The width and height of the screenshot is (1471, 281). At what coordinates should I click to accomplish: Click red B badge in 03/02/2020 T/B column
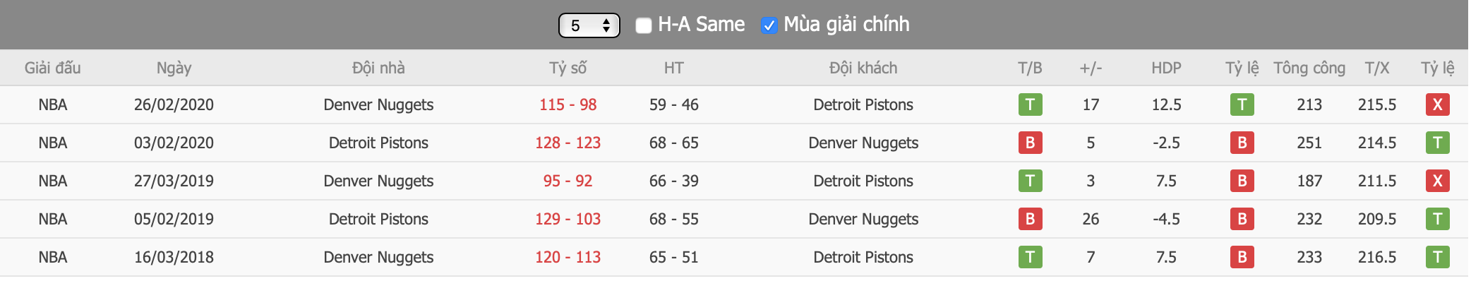tap(1030, 143)
